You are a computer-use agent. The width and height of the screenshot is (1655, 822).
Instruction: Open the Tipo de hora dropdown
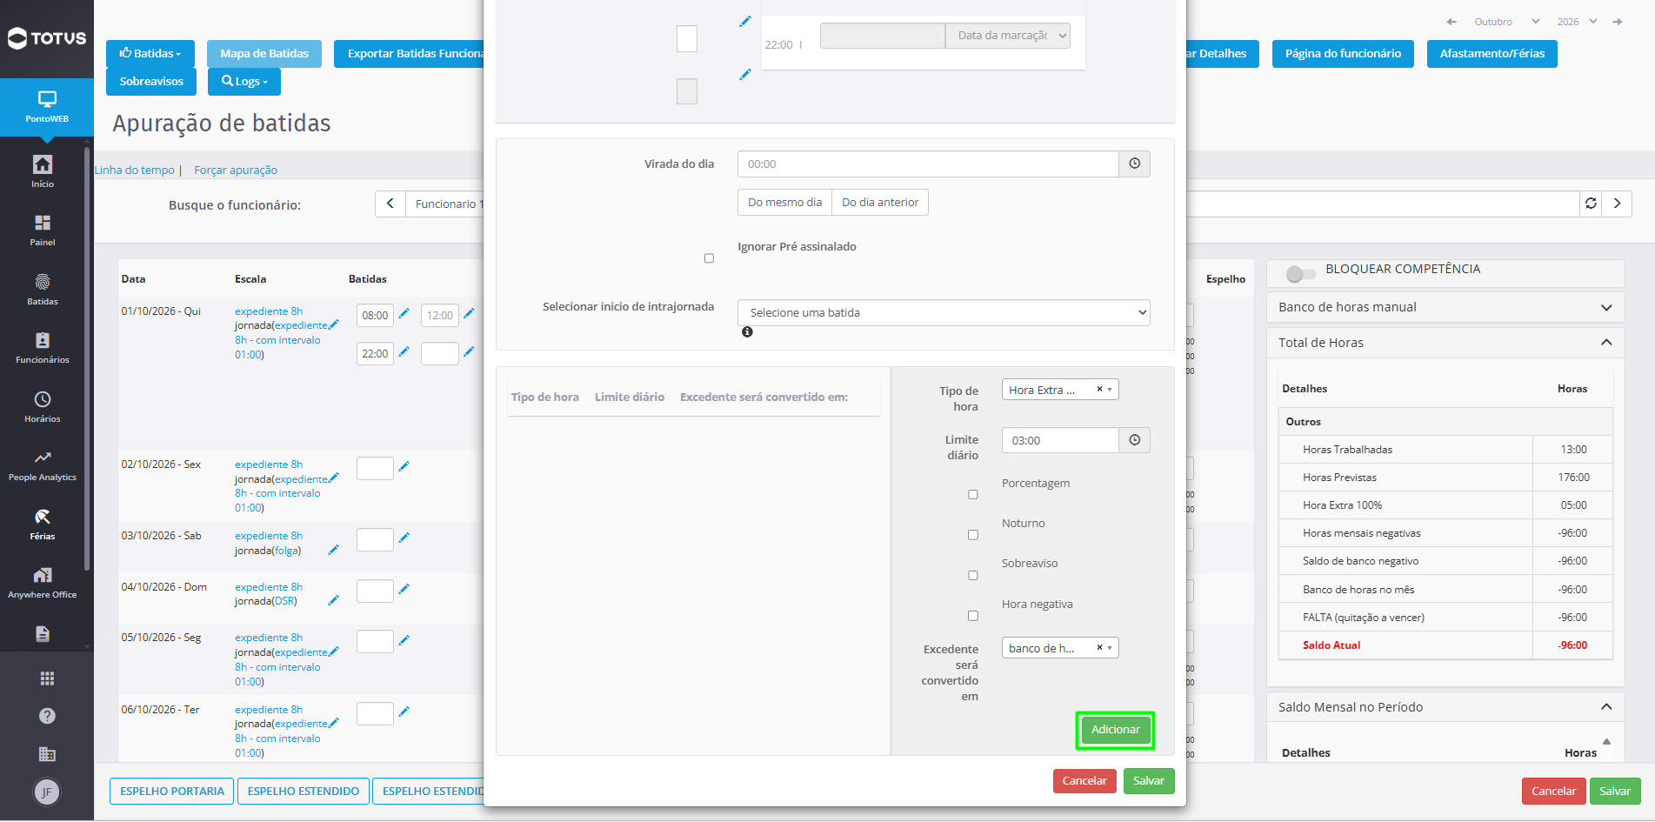(1060, 390)
